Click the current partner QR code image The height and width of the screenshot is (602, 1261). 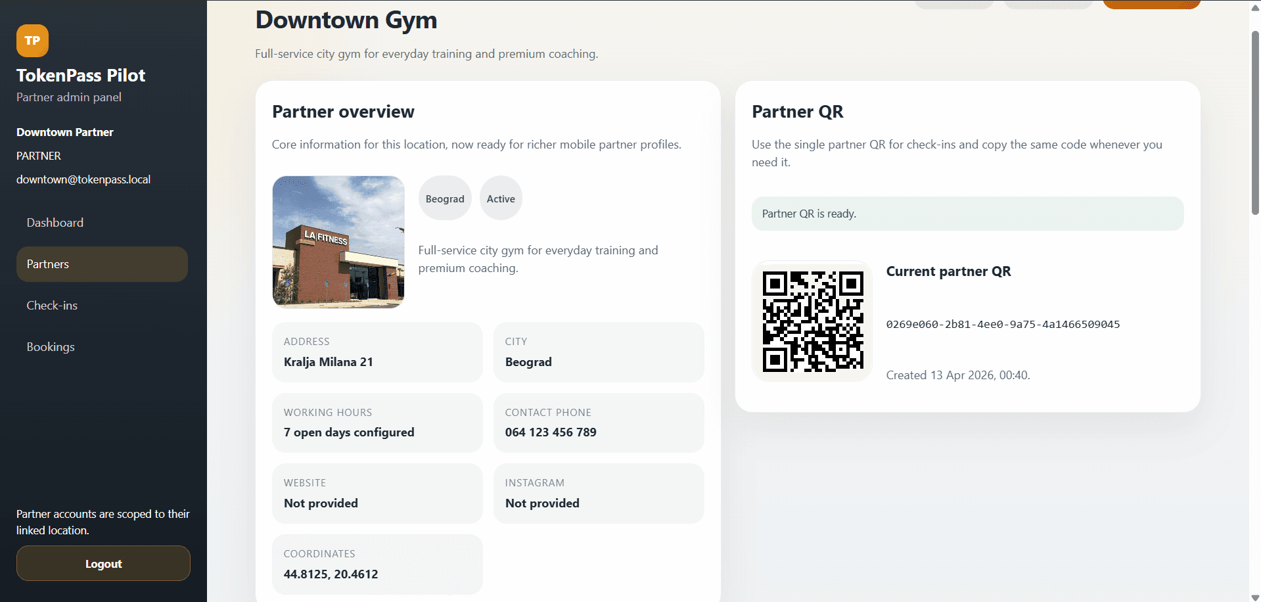pos(812,321)
